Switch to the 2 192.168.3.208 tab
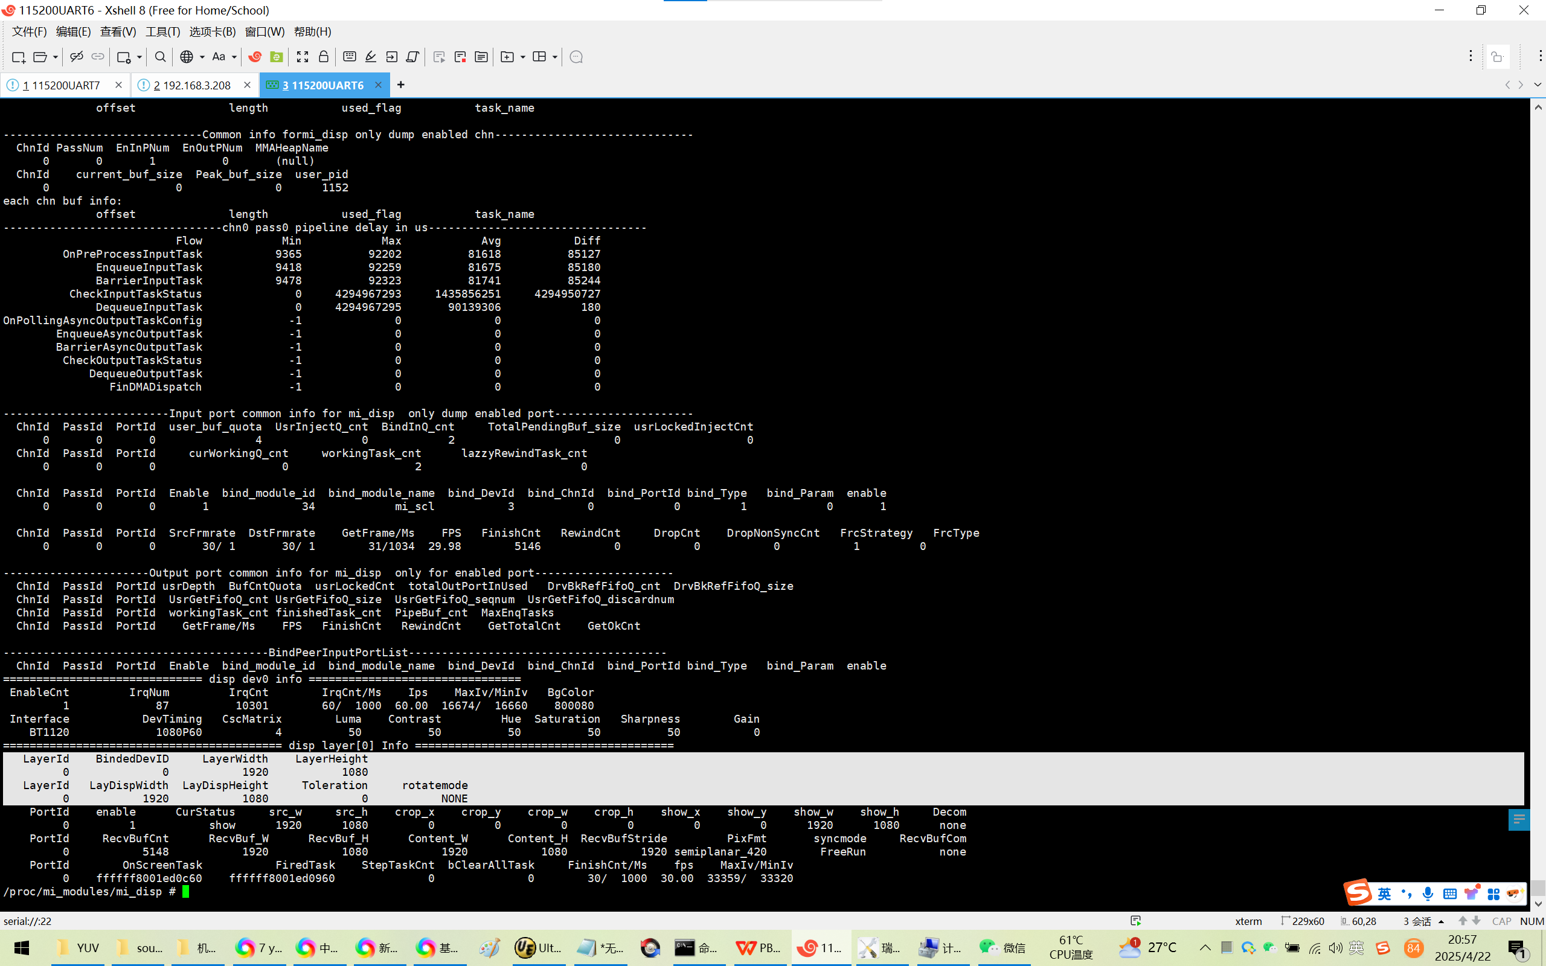The image size is (1546, 966). click(191, 85)
